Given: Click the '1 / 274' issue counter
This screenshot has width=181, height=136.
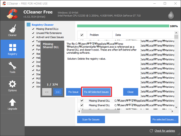Looking at the screenshot, I should (52, 85).
